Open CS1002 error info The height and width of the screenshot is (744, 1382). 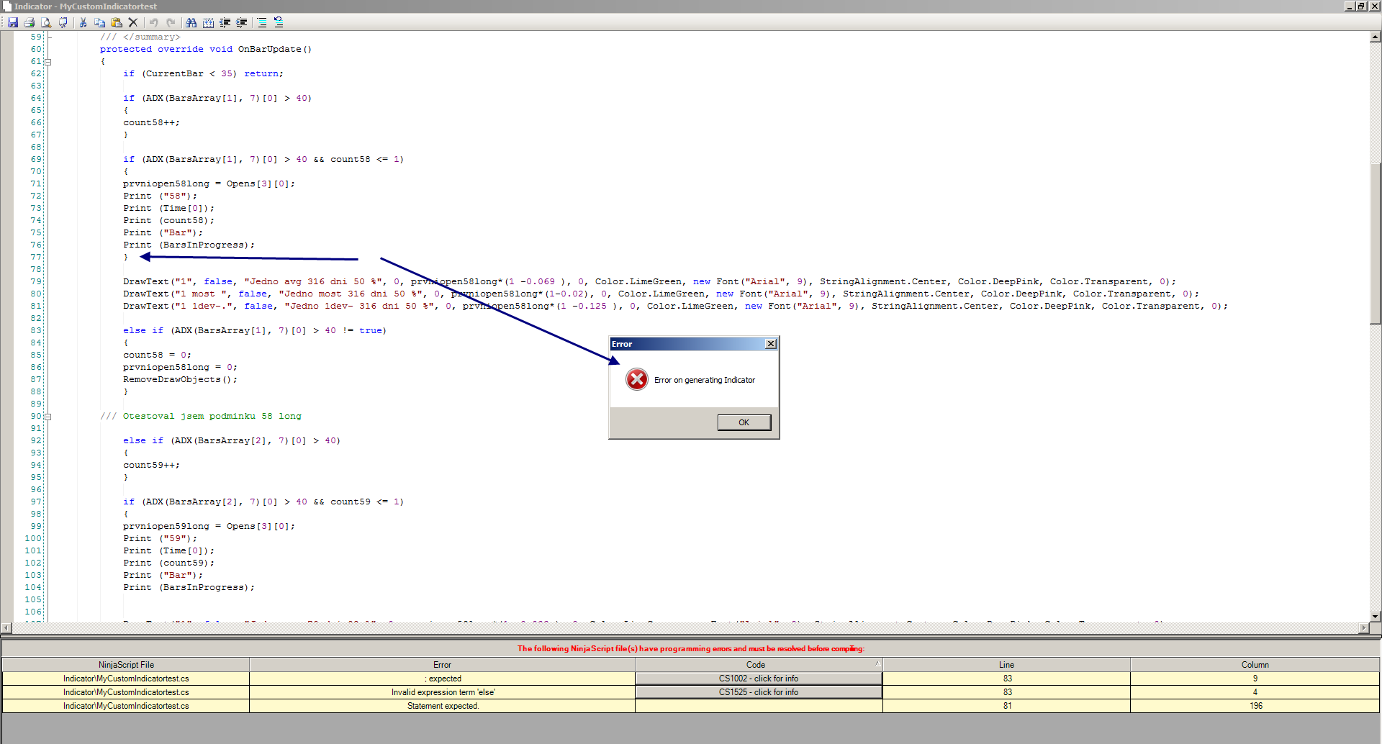tap(759, 679)
